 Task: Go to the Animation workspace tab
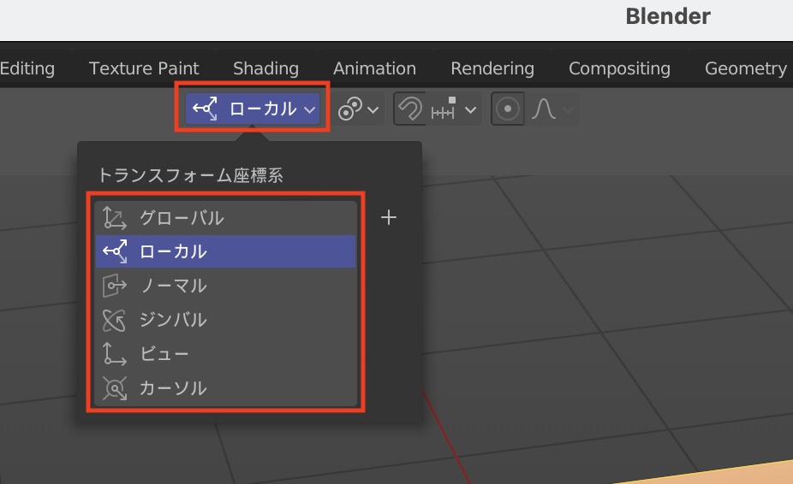click(374, 68)
